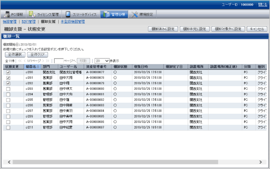The image size is (270, 169).
Task: Select the 管理台帳 book icon tab
Action: 106,14
